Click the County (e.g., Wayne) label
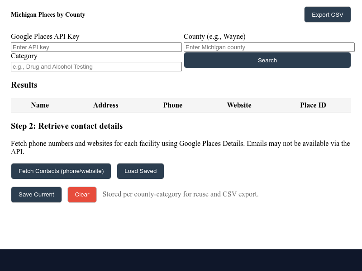The image size is (362, 271). coord(214,37)
